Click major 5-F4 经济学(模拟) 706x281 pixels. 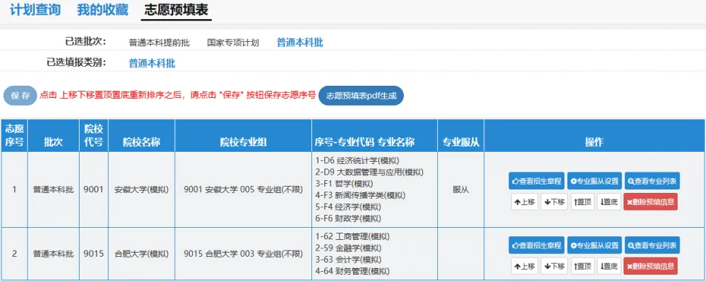point(348,207)
